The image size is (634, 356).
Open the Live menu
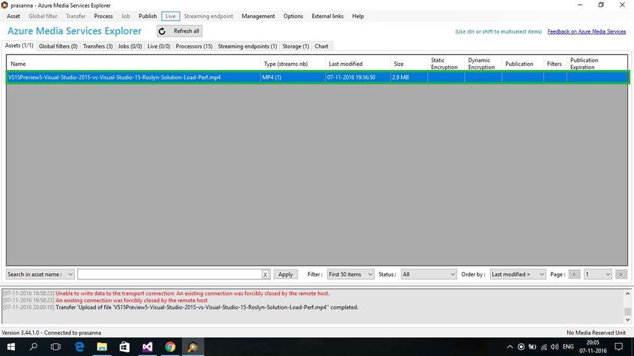pyautogui.click(x=171, y=16)
